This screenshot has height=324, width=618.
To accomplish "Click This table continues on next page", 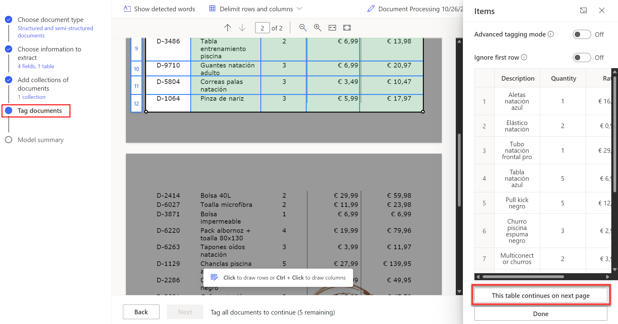I will (540, 295).
